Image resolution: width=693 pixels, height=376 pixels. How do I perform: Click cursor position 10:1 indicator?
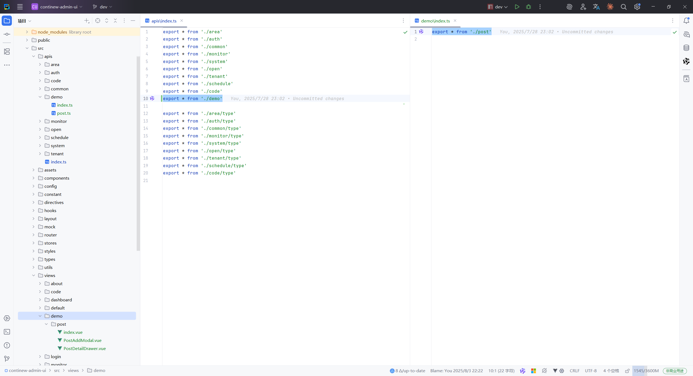point(501,371)
